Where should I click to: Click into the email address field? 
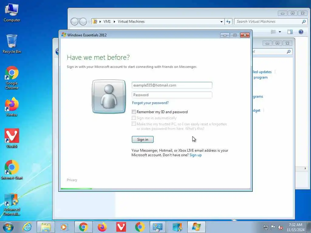pos(172,85)
